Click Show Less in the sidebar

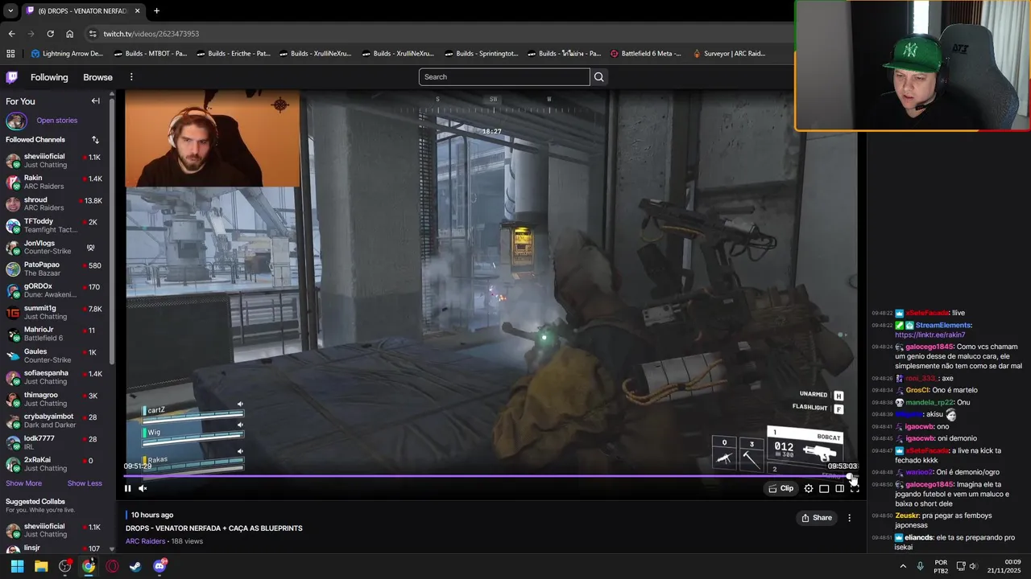pyautogui.click(x=85, y=483)
